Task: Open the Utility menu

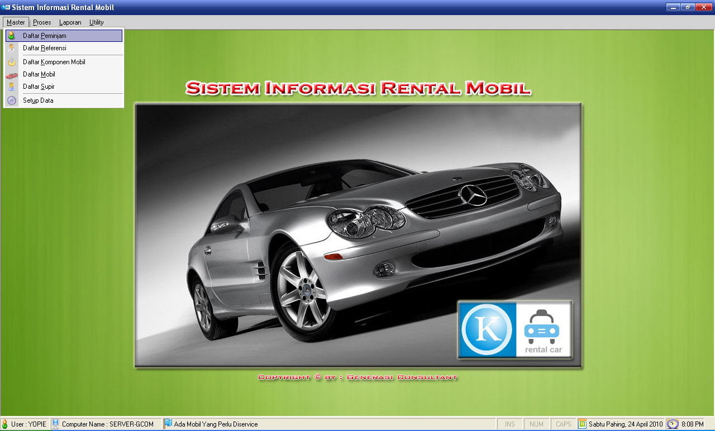Action: point(97,22)
